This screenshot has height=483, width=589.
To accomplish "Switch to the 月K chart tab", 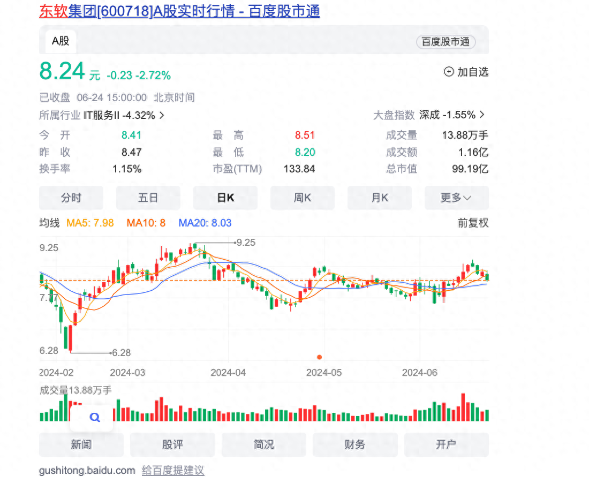I will click(380, 198).
